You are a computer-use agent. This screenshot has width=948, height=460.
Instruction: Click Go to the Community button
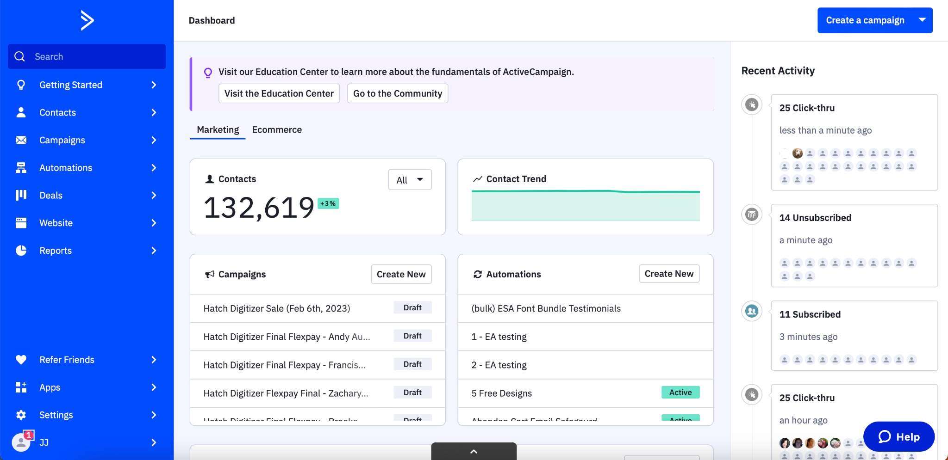click(x=398, y=93)
